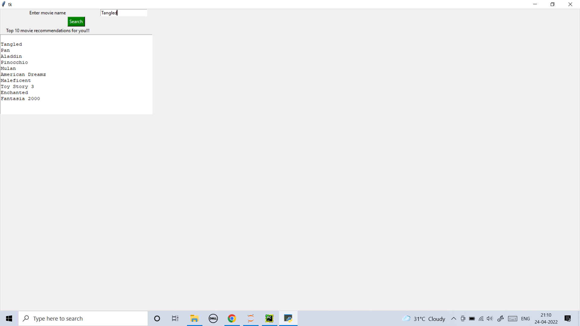Click the taskbar Type here to search box
The image size is (580, 326).
coord(83,318)
